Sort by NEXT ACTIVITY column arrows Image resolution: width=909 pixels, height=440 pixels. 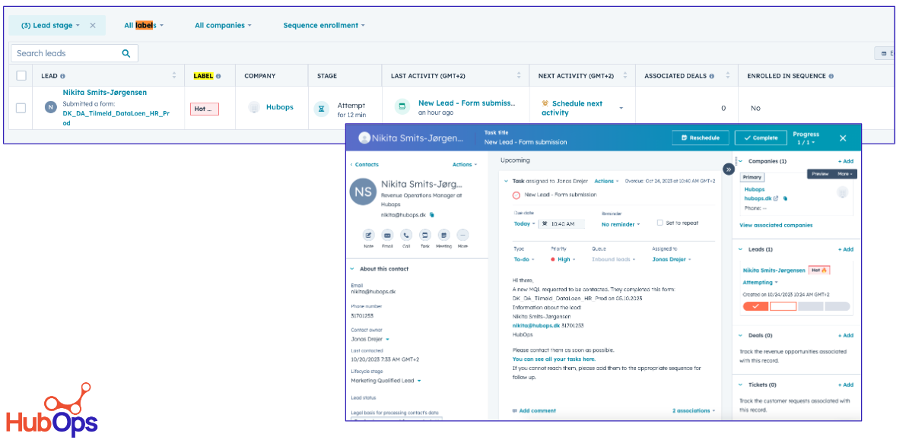[625, 76]
